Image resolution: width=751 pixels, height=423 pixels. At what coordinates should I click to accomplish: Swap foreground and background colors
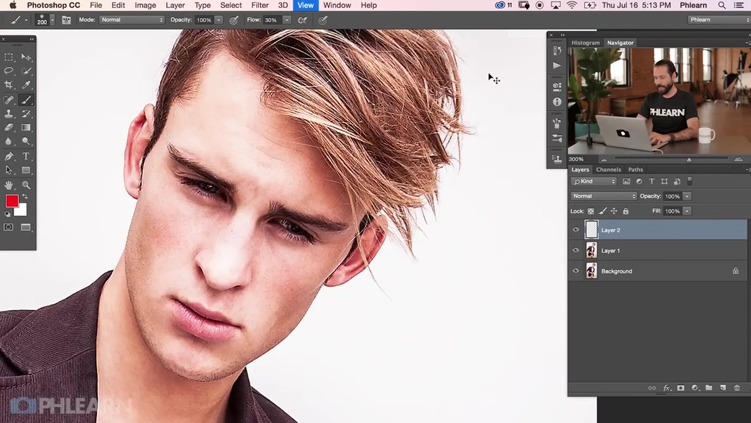(x=24, y=196)
